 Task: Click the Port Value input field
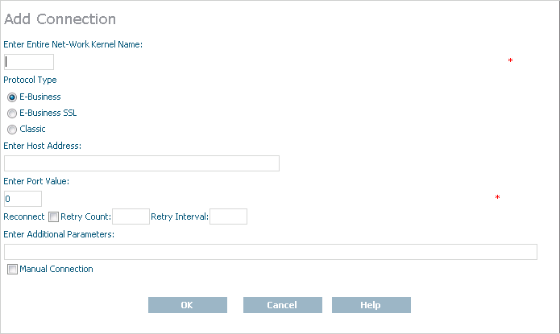click(x=23, y=199)
